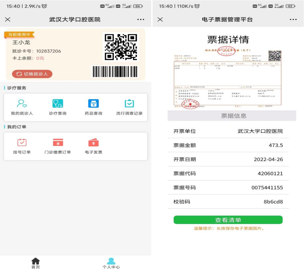Close 武汉大学口腔医院 mini program page
The image size is (305, 274).
(8, 19)
